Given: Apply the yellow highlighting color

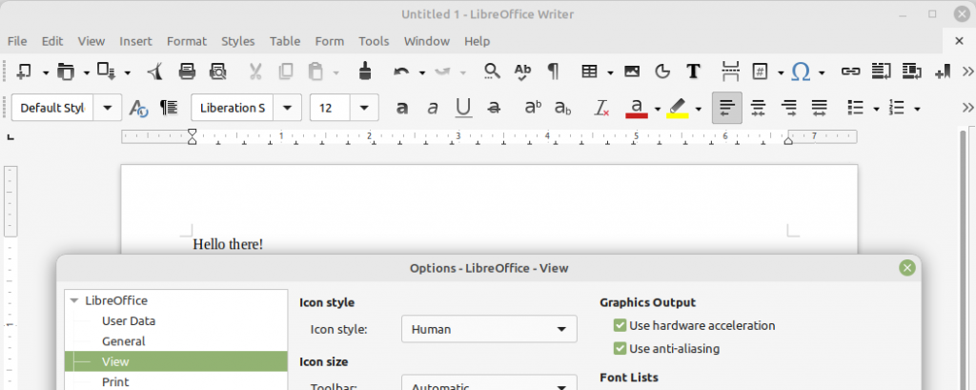Looking at the screenshot, I should [x=678, y=108].
